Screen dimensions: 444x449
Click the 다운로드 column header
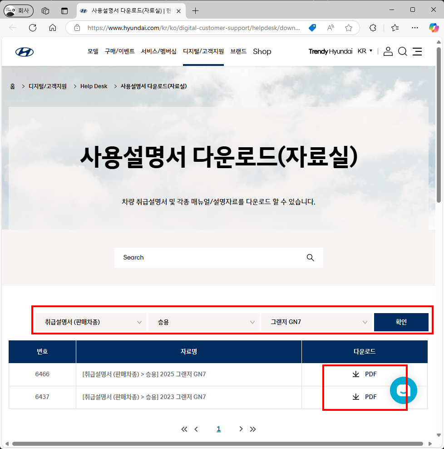tap(365, 352)
